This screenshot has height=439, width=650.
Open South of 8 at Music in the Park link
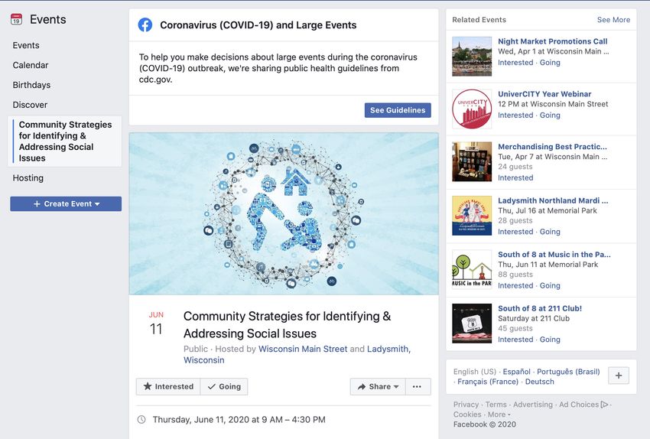point(554,255)
